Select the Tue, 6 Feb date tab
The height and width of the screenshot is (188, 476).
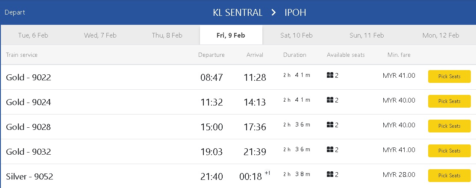click(33, 35)
